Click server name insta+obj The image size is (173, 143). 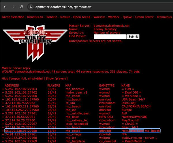click(x=129, y=103)
